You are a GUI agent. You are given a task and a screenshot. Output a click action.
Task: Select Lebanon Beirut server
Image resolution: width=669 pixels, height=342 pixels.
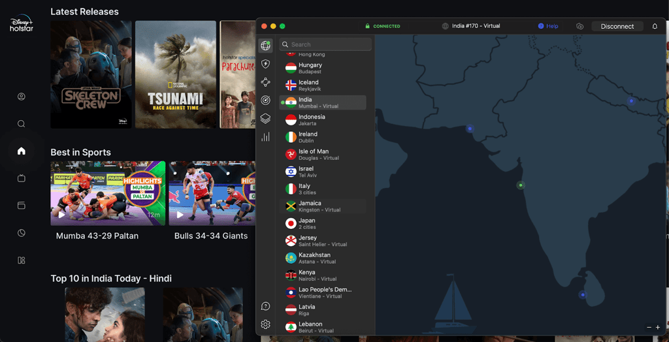pyautogui.click(x=323, y=327)
